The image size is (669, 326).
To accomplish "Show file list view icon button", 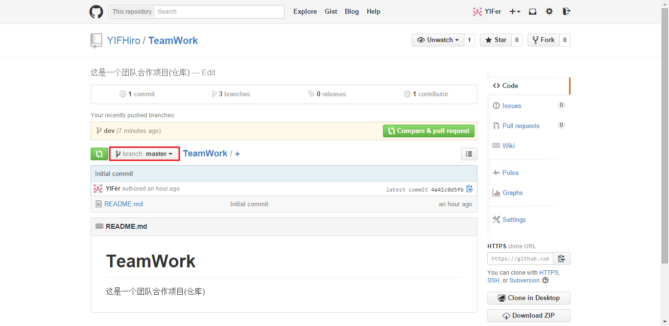I will (469, 154).
